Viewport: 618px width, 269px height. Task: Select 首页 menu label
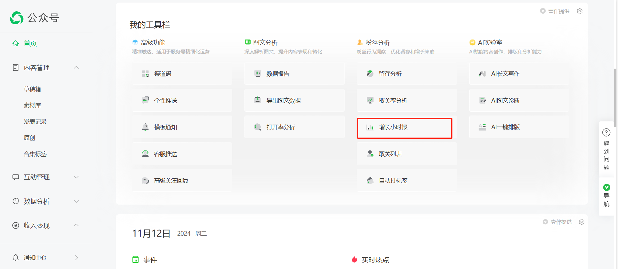[x=30, y=43]
